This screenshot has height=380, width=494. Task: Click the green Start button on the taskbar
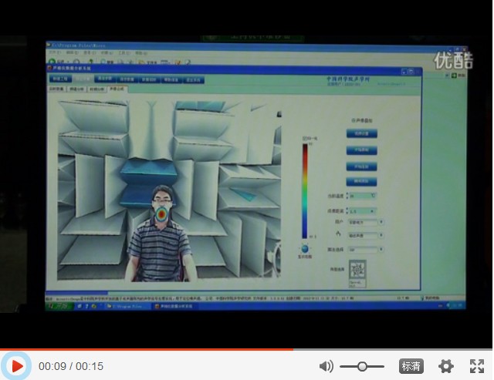(59, 305)
